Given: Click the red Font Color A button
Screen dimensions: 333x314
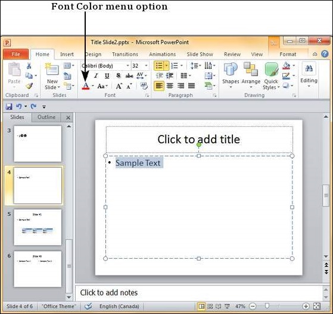Looking at the screenshot, I should tap(86, 86).
